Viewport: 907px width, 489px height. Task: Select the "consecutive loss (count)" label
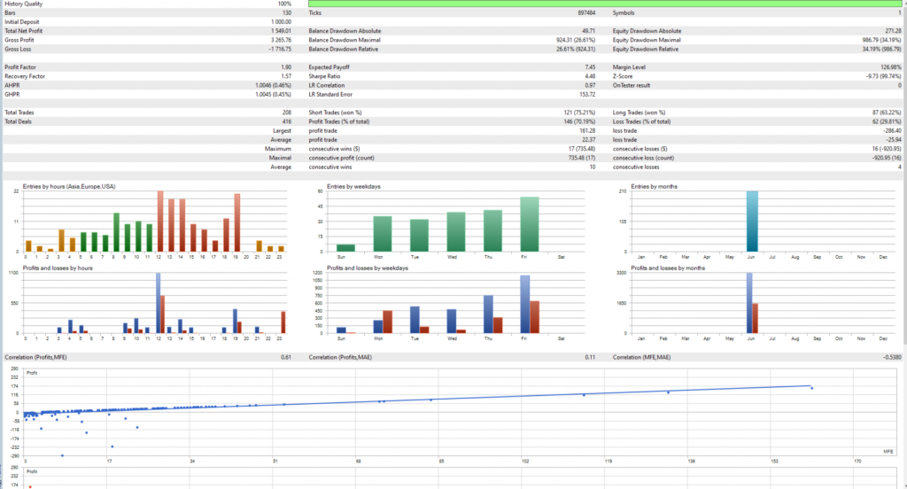[643, 158]
